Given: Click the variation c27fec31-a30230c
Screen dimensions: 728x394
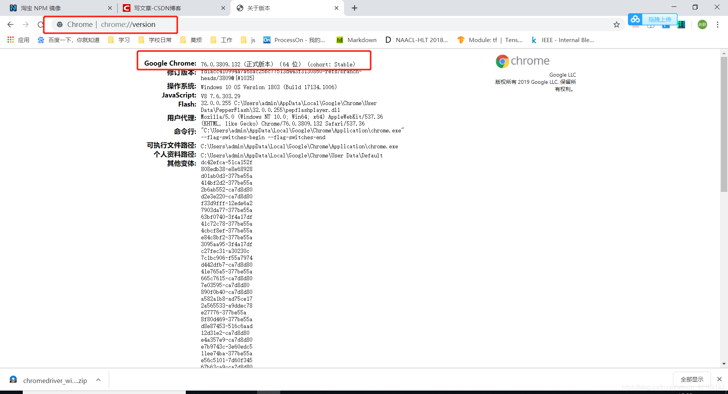Looking at the screenshot, I should coord(225,251).
